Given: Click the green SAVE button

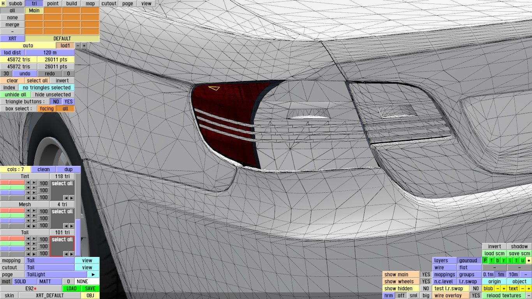Looking at the screenshot, I should coord(90,288).
